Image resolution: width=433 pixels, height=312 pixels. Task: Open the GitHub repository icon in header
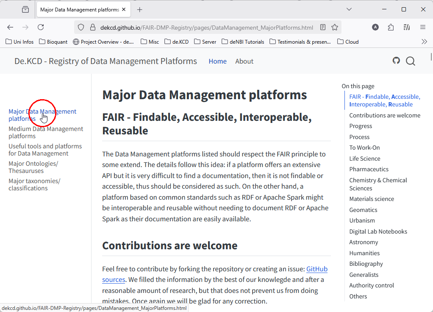pyautogui.click(x=396, y=61)
